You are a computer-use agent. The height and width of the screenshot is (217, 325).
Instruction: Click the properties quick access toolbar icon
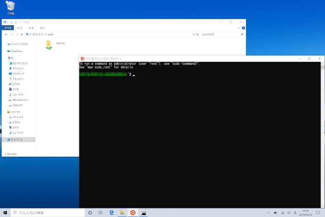coord(11,22)
